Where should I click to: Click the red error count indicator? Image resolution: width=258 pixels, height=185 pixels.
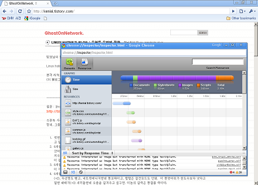[232, 172]
